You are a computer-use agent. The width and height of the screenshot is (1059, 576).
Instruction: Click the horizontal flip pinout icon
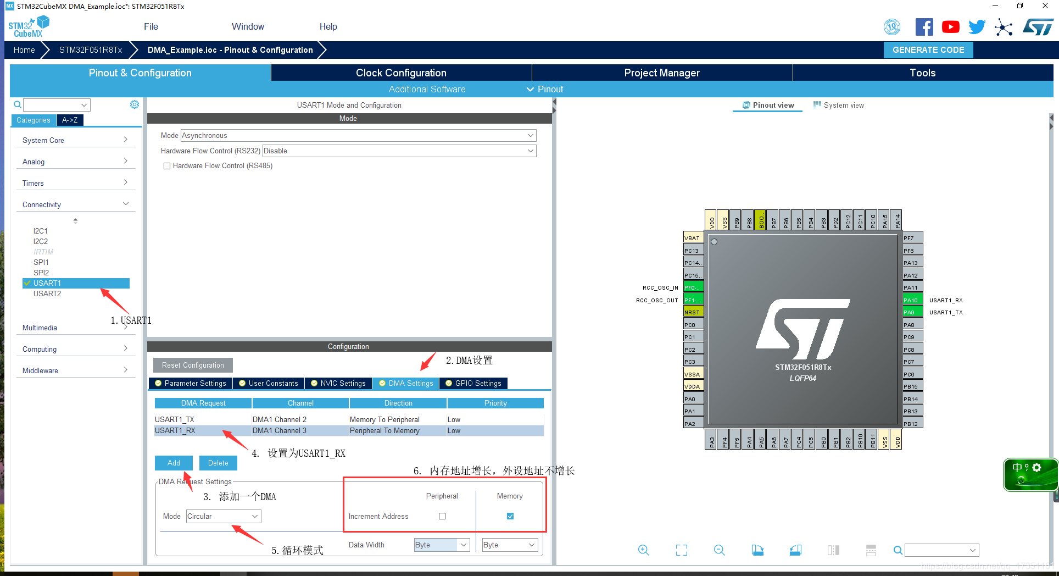833,550
